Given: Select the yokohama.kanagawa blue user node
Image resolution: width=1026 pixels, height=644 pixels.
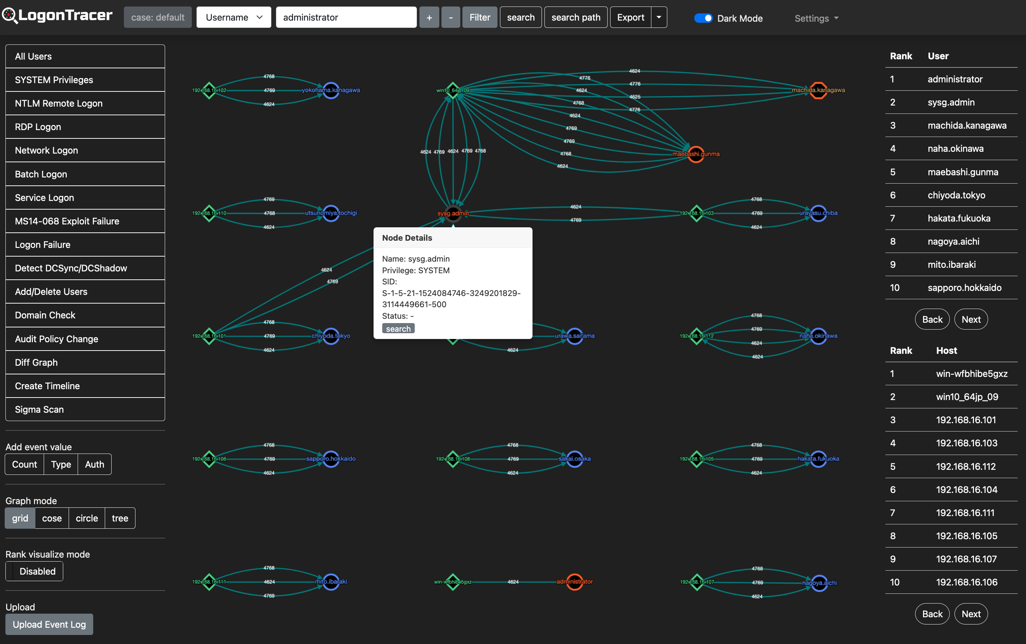Looking at the screenshot, I should pos(331,90).
